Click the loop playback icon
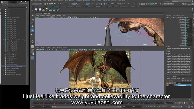The image size is (194, 109). [184, 107]
